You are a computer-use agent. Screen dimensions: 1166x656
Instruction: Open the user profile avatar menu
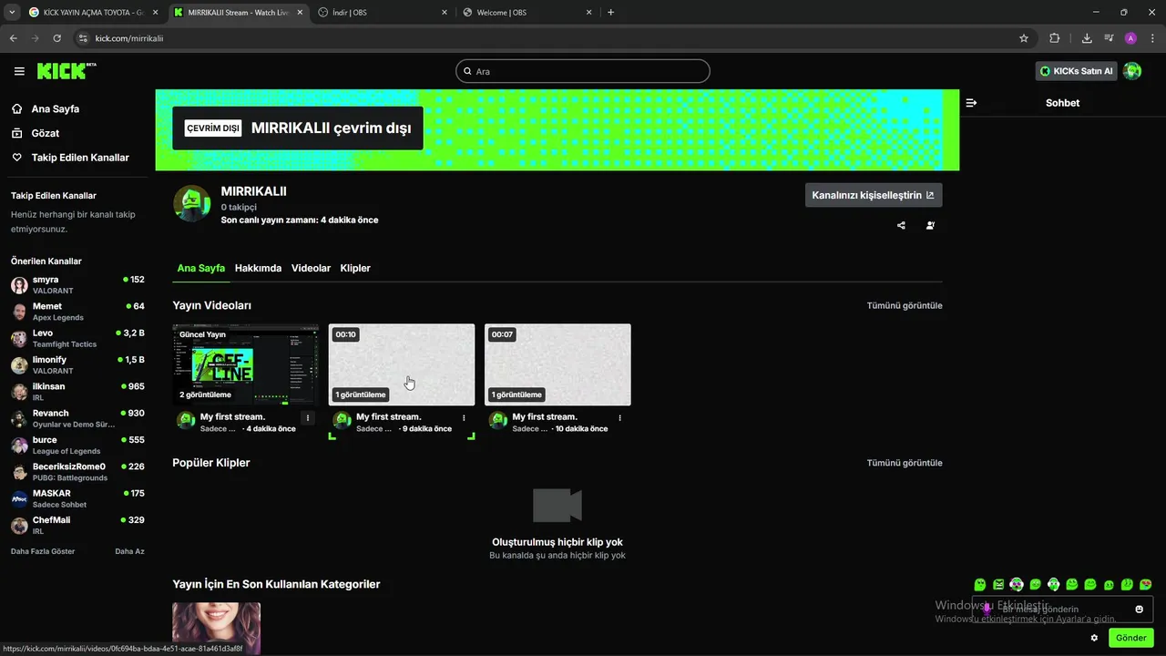(x=1132, y=71)
